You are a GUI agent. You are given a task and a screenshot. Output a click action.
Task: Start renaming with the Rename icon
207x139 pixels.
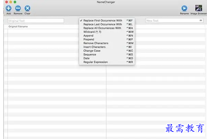(x=184, y=8)
